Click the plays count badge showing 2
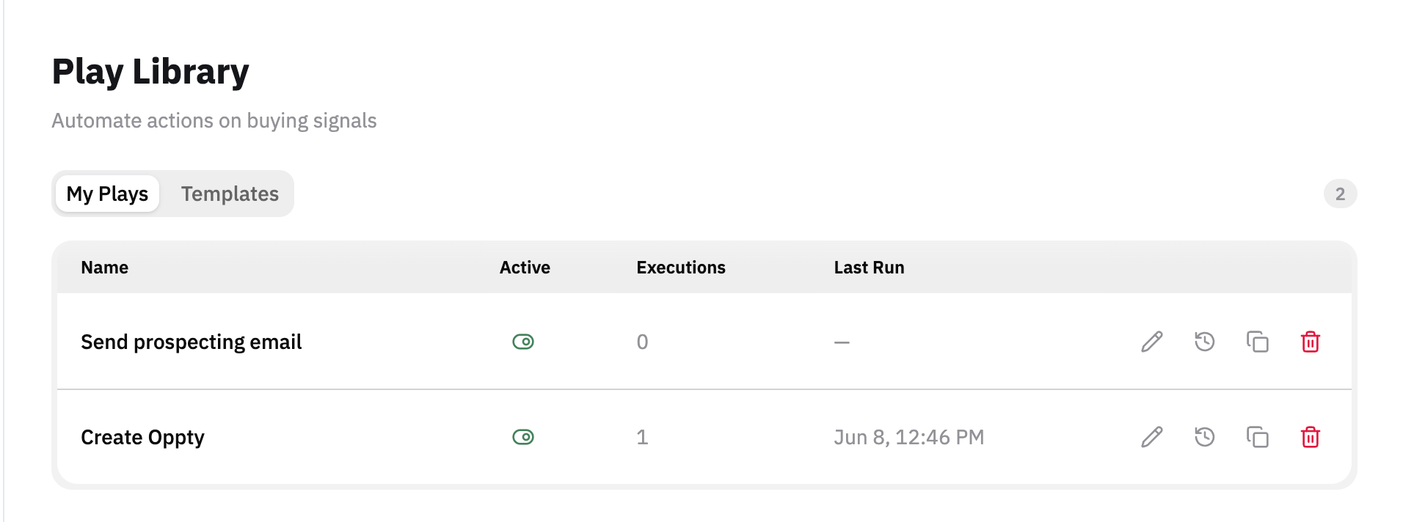Screen dimensions: 1403x522 click(1340, 194)
